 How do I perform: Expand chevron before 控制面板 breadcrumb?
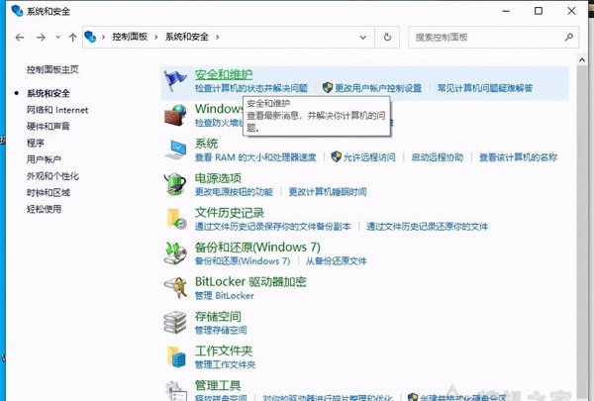click(x=103, y=38)
